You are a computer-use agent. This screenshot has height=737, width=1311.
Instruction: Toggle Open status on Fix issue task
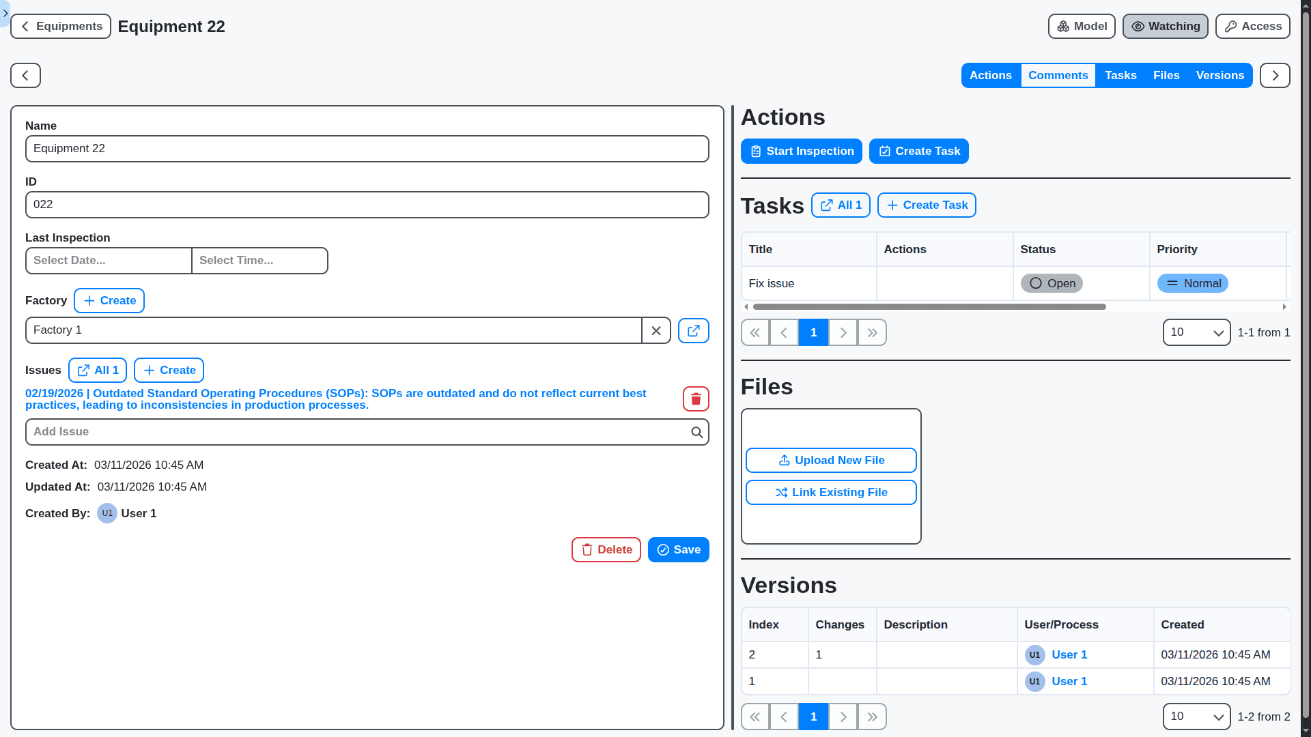pyautogui.click(x=1052, y=284)
